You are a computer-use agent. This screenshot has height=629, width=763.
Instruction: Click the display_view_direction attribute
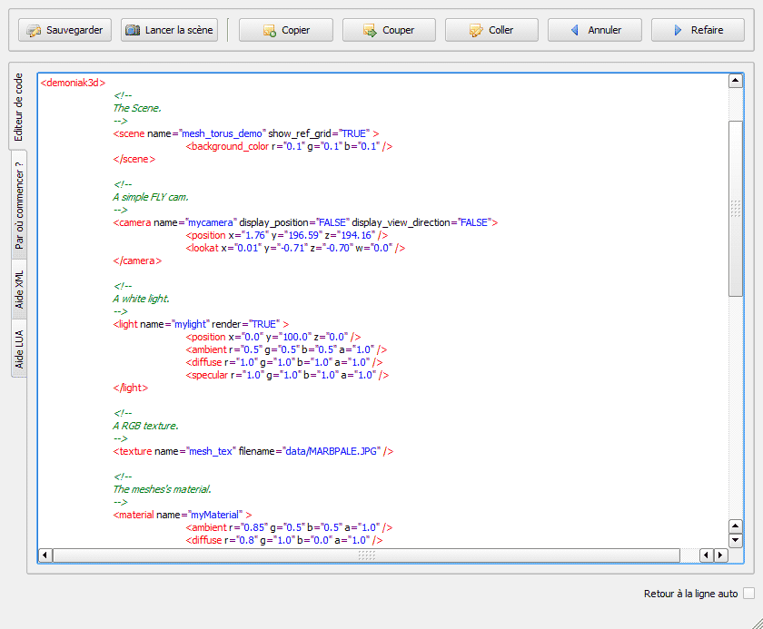pyautogui.click(x=401, y=222)
